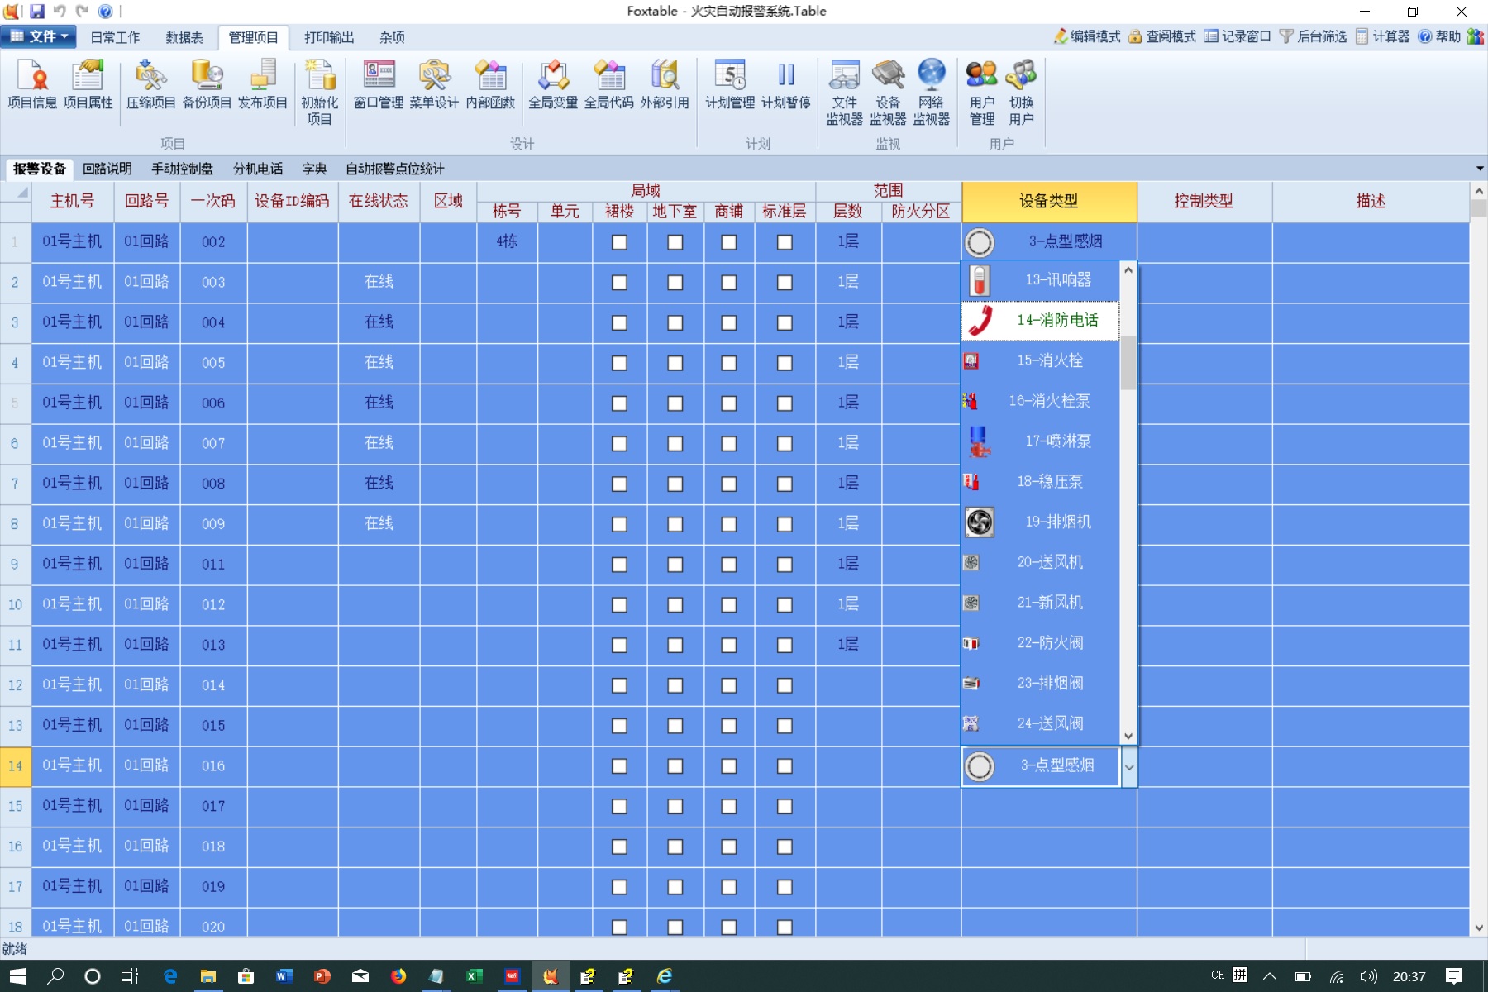Switch to the 数据表 ribbon tab

tap(184, 37)
